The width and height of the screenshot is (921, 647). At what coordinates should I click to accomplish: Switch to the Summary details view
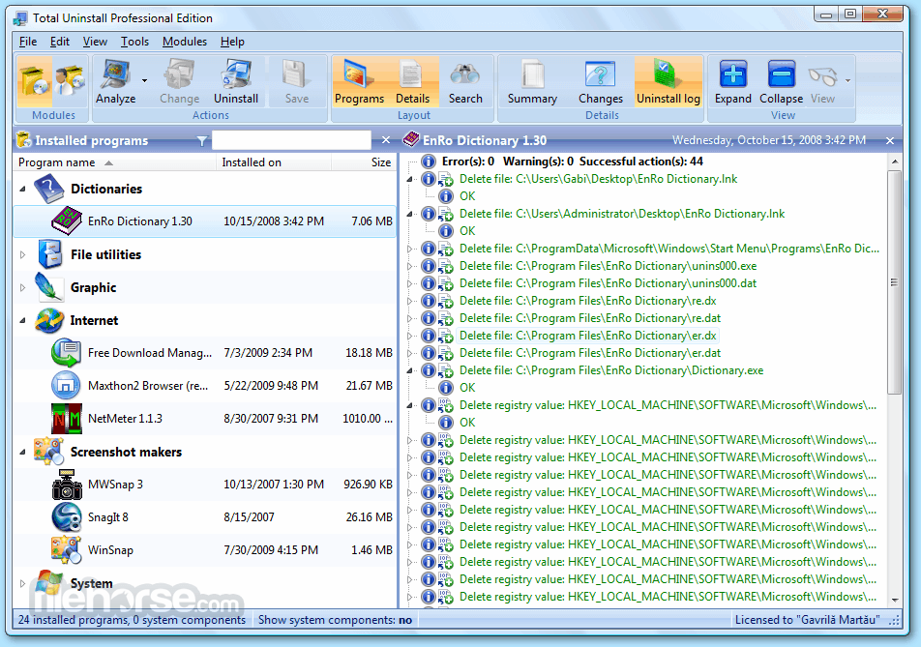(532, 81)
